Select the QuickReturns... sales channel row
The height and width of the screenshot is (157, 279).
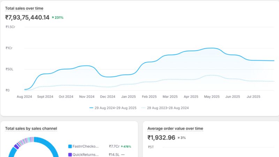point(85,154)
